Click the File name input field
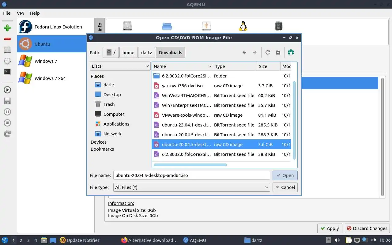 tap(192, 175)
